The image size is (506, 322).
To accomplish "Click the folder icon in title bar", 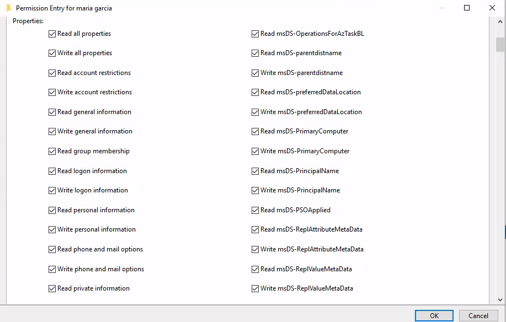I will pyautogui.click(x=9, y=8).
